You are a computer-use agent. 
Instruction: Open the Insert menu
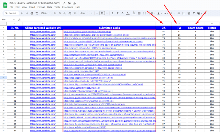[x=32, y=7]
